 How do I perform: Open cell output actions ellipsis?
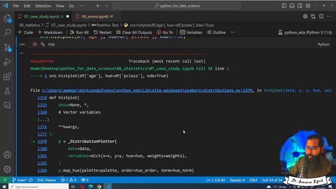(22, 53)
